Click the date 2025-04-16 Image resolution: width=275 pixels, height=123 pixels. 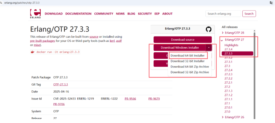pyautogui.click(x=61, y=92)
